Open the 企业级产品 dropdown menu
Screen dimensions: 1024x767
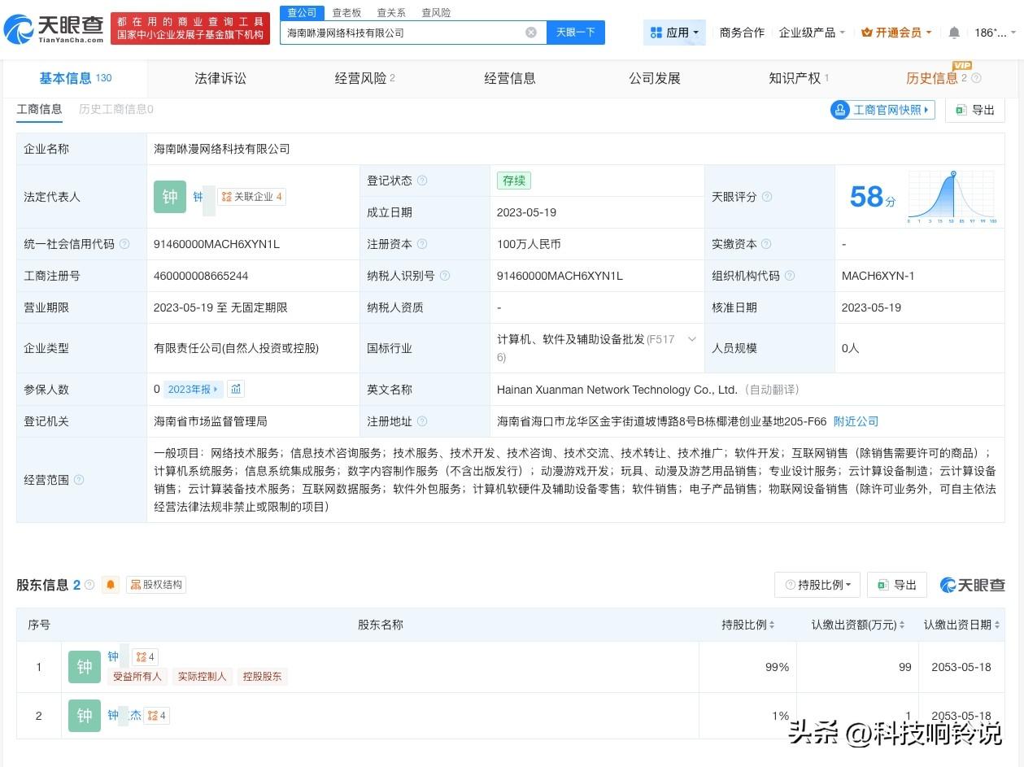pyautogui.click(x=812, y=33)
